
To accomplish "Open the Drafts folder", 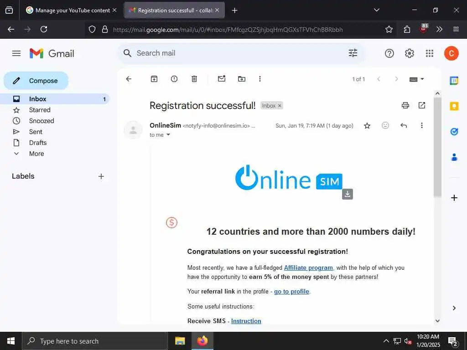I will [x=38, y=143].
